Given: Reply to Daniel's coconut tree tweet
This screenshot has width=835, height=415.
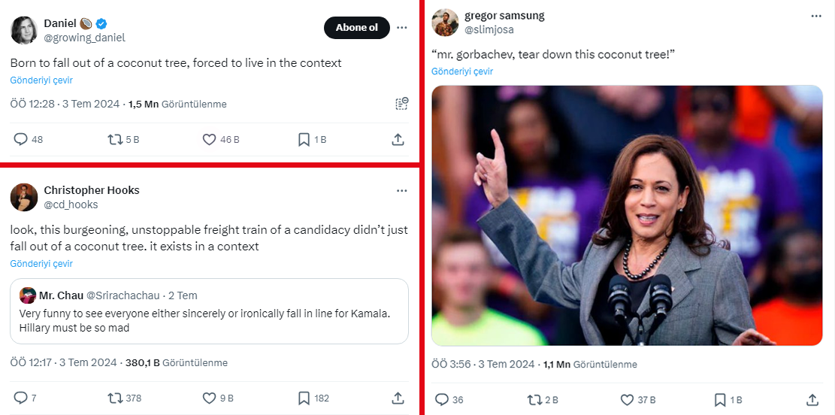Looking at the screenshot, I should pyautogui.click(x=21, y=139).
